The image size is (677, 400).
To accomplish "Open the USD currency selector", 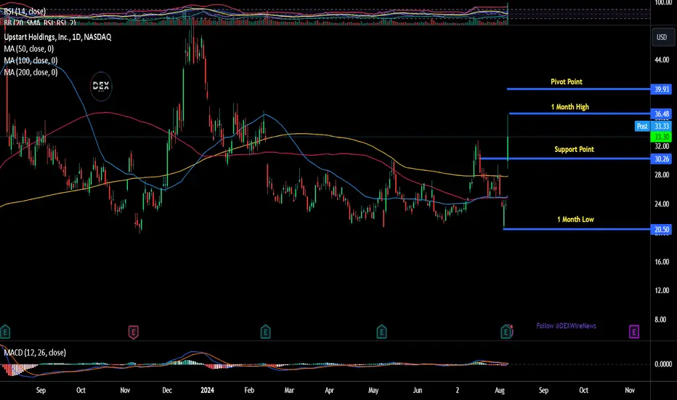I will [662, 37].
